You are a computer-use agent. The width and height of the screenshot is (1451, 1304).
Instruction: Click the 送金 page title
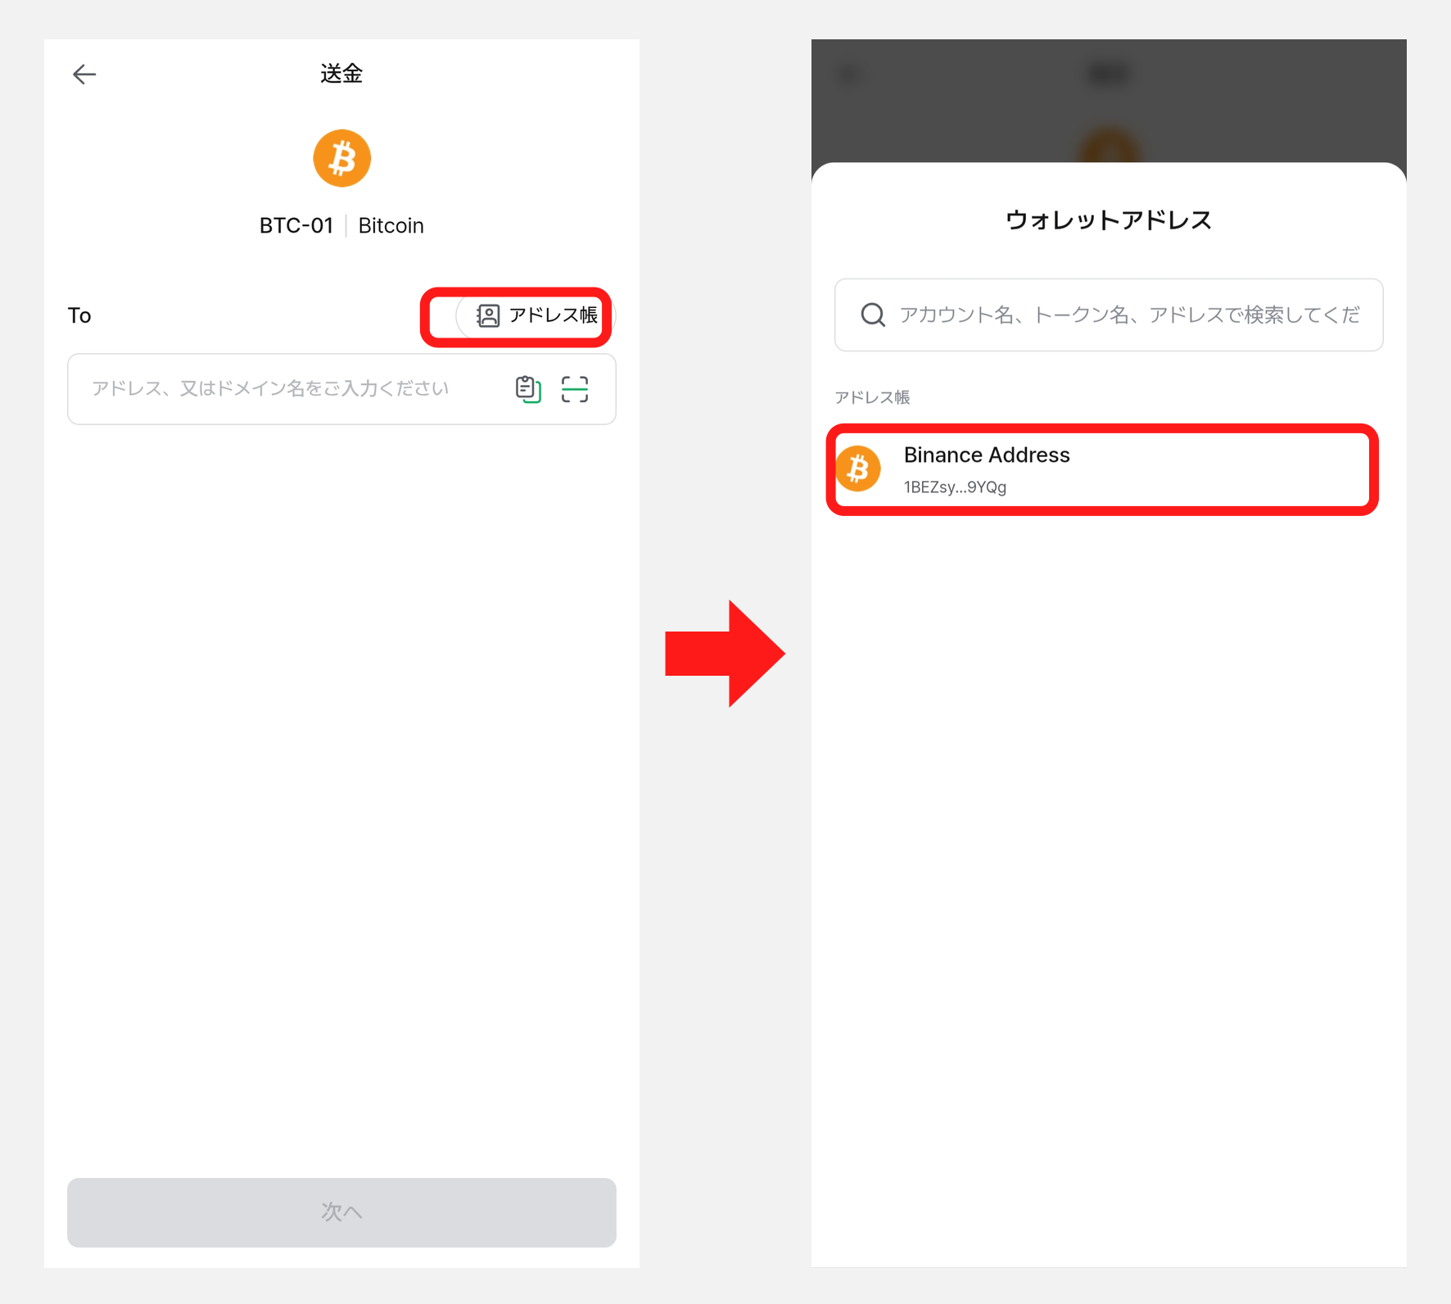click(x=341, y=74)
